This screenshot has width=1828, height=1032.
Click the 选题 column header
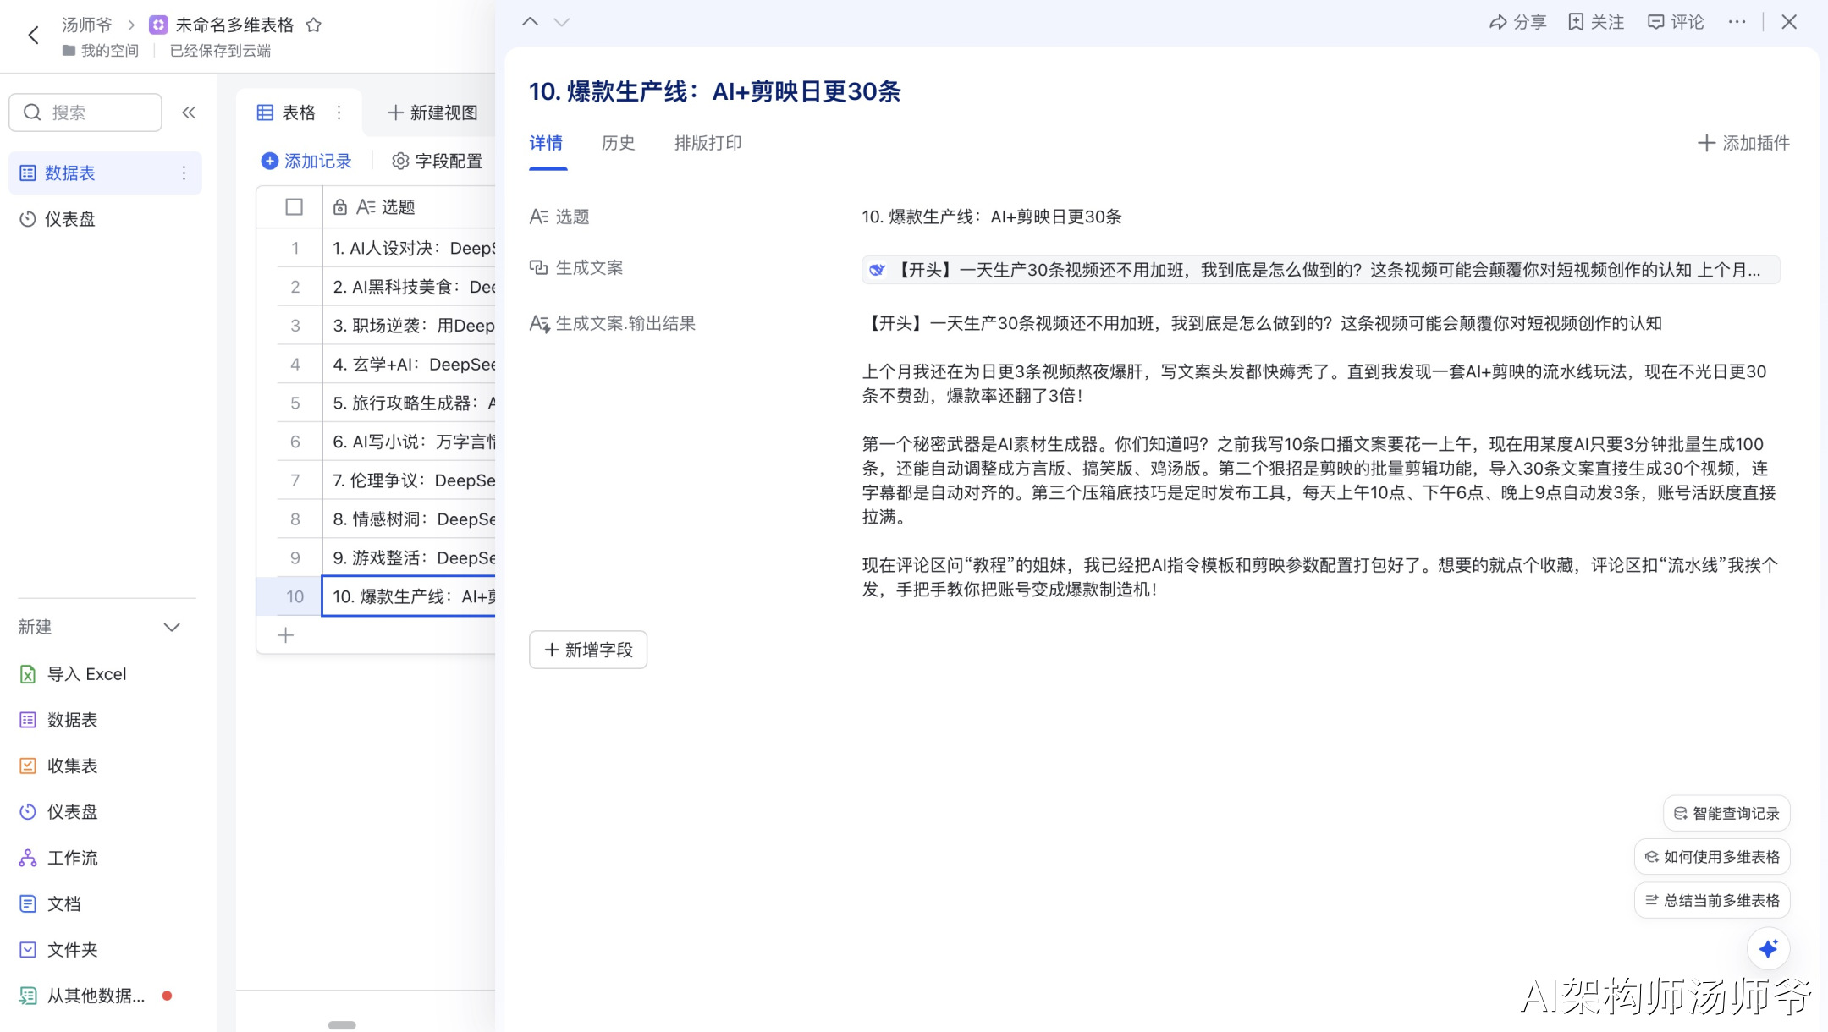[x=410, y=207]
